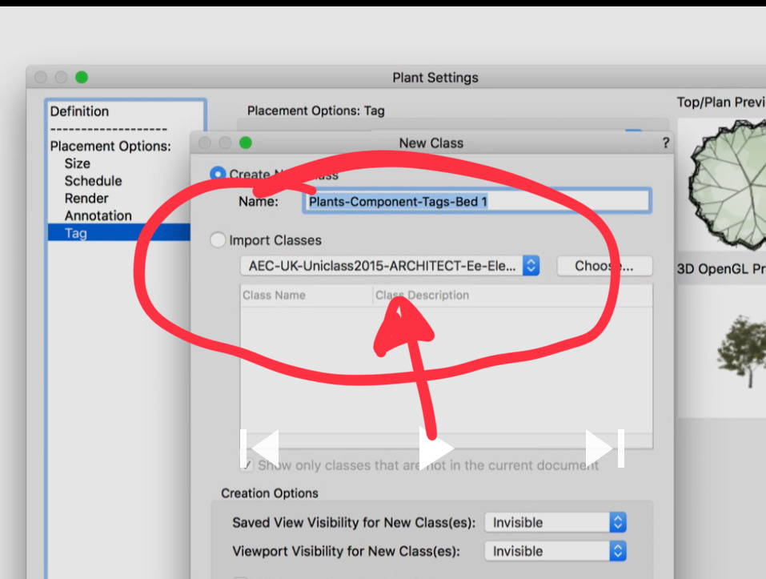Click the green zoom button of Plant Settings
This screenshot has height=579, width=766.
pos(82,77)
